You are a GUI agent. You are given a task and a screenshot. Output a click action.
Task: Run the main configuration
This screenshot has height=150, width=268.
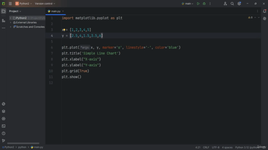pyautogui.click(x=198, y=4)
